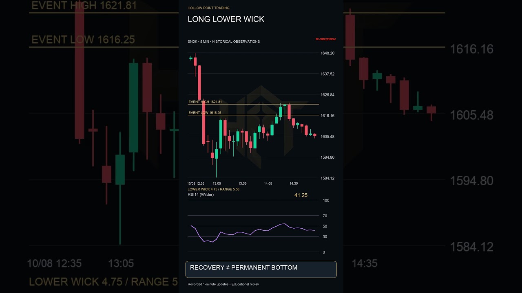
Task: Click the 14:05 time axis label
Action: pyautogui.click(x=268, y=184)
